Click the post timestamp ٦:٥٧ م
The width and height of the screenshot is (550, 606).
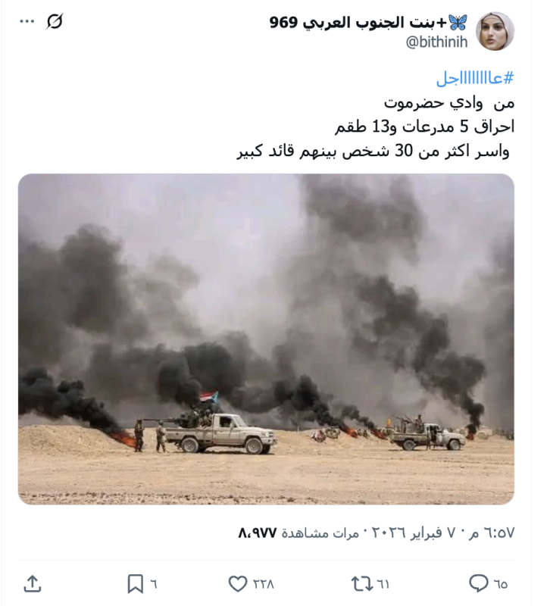click(492, 533)
